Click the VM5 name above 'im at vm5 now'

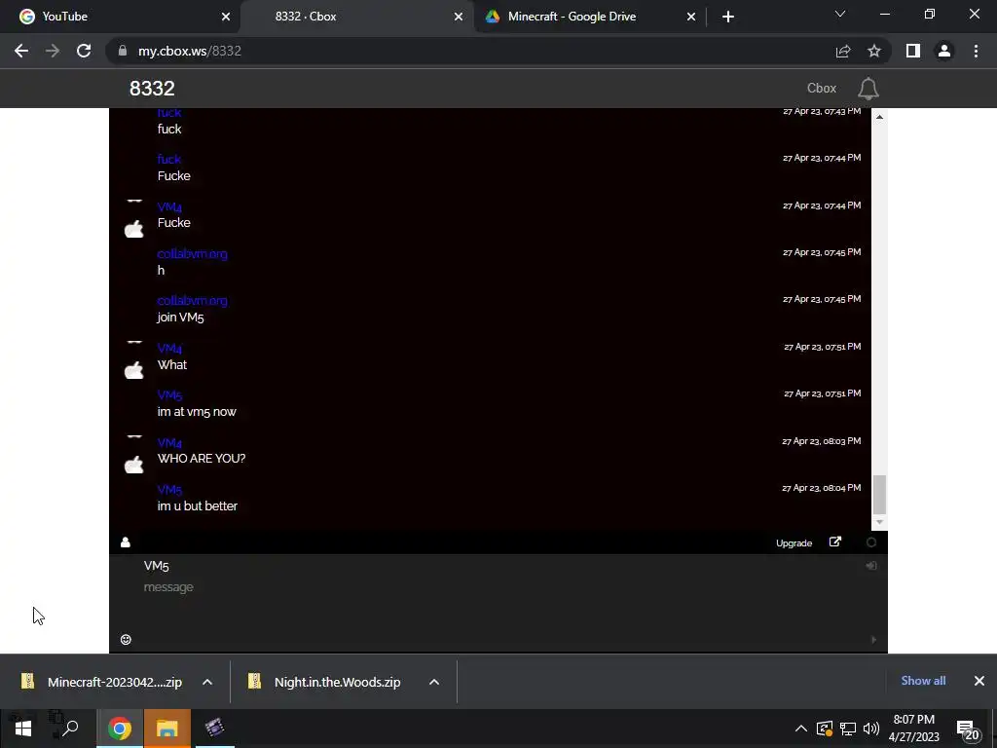(x=169, y=395)
